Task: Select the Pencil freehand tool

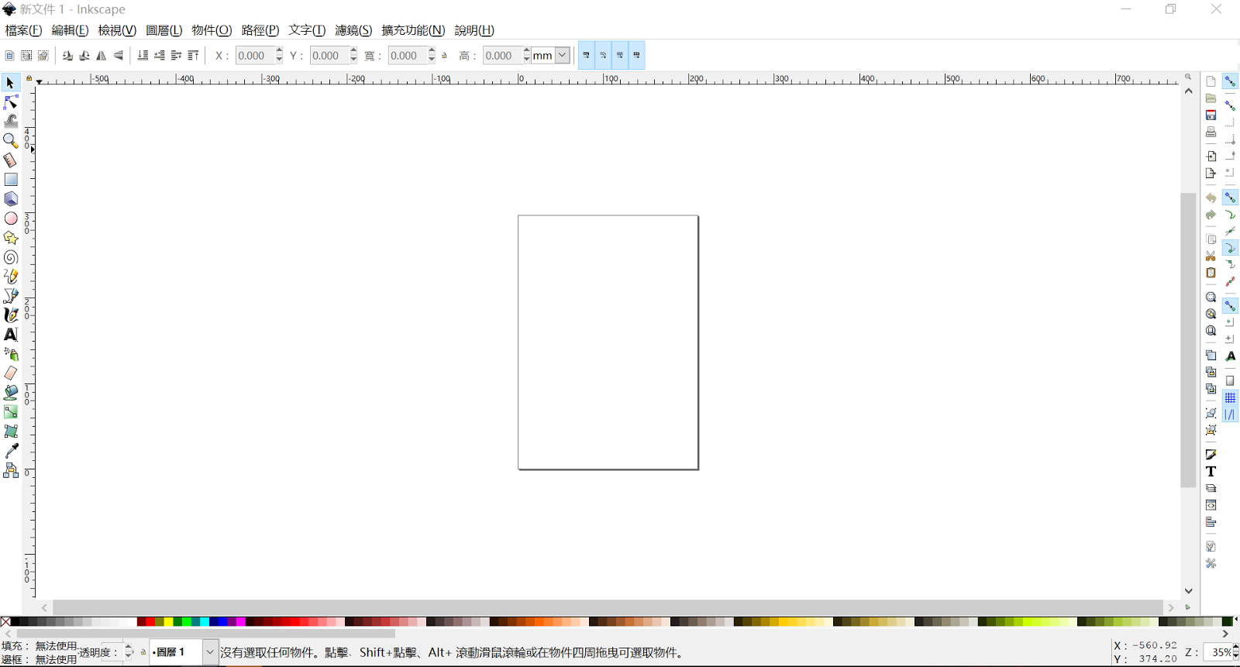Action: 10,277
